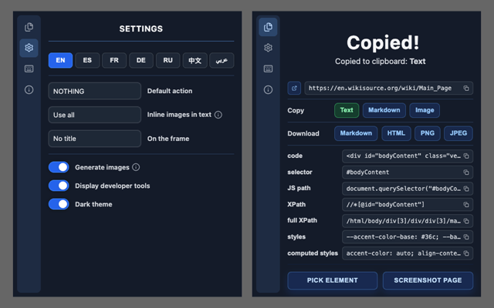Copy as Markdown button
Viewport: 494px width, 308px height.
click(x=384, y=110)
